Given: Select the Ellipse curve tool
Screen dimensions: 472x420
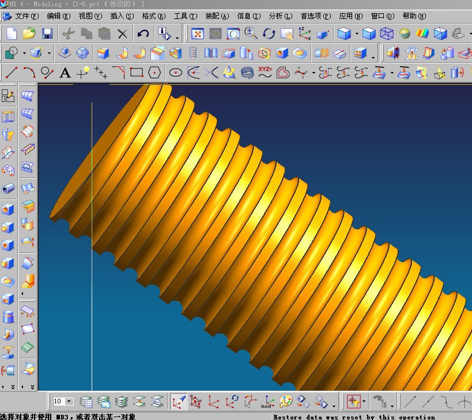Looking at the screenshot, I should (x=176, y=73).
